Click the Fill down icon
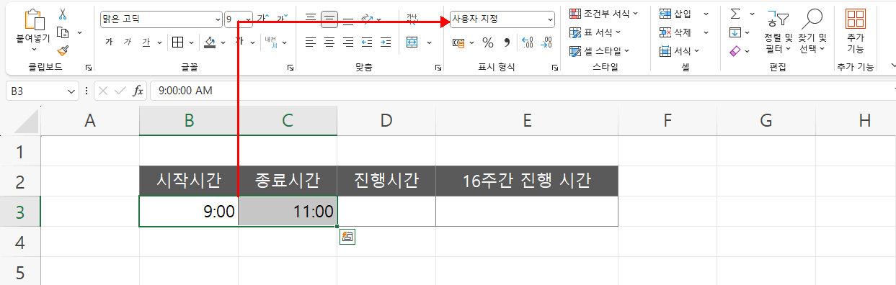The height and width of the screenshot is (285, 896). click(735, 32)
